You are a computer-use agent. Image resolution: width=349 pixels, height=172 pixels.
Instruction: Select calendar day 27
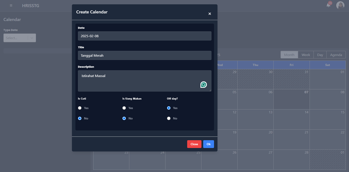click(255, 160)
